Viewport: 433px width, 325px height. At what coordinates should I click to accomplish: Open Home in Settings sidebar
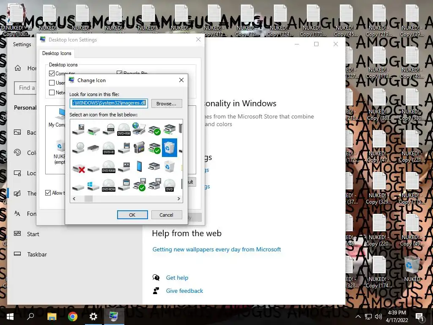pyautogui.click(x=25, y=68)
